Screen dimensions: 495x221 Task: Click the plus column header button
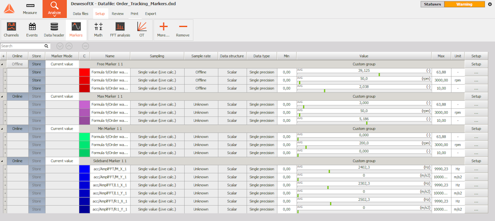point(3,56)
